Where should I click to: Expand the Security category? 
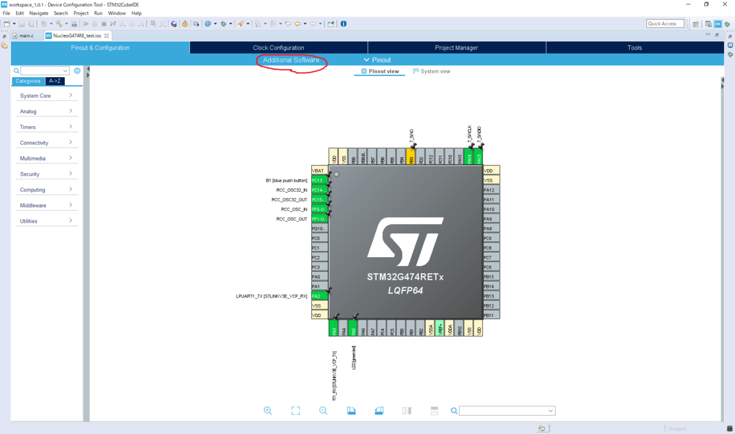click(46, 174)
